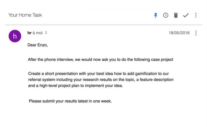
Task: Click the 'à moi' recipient text
Action: point(38,33)
